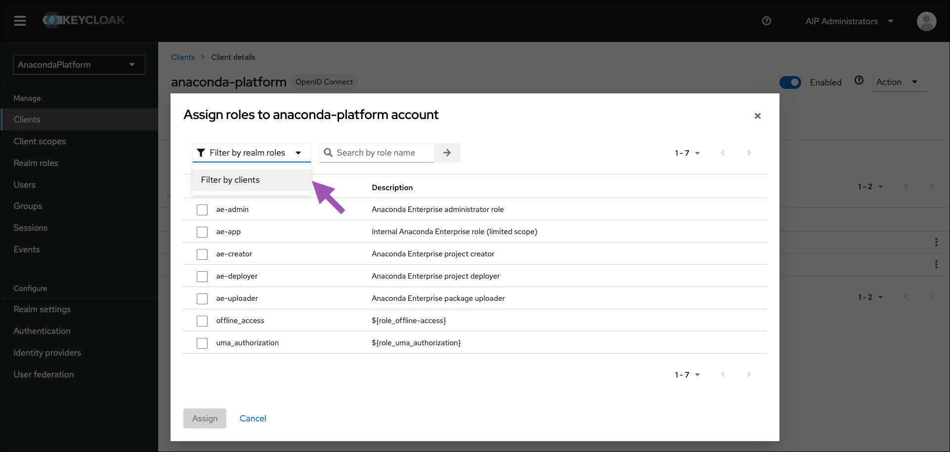The width and height of the screenshot is (950, 452).
Task: Open Client scopes in the sidebar
Action: tap(79, 141)
